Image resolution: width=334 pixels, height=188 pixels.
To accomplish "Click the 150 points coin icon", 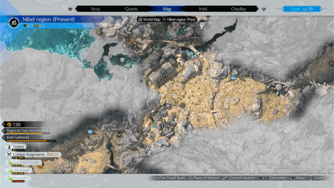I will (x=10, y=124).
